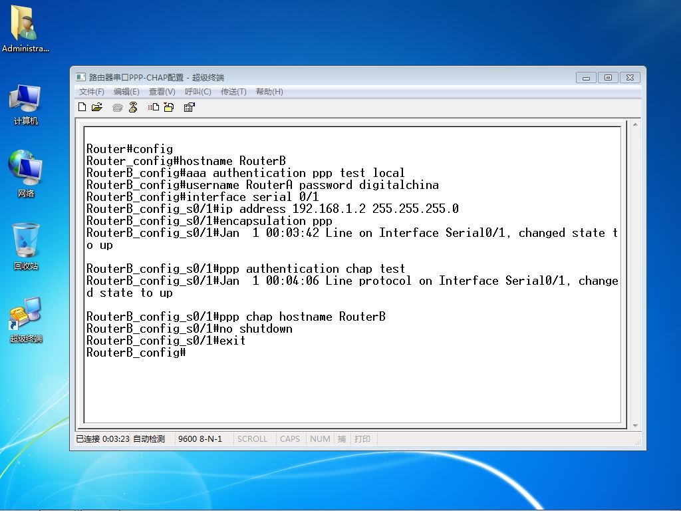Open the 编辑(E) menu
Image resolution: width=681 pixels, height=511 pixels.
tap(126, 92)
